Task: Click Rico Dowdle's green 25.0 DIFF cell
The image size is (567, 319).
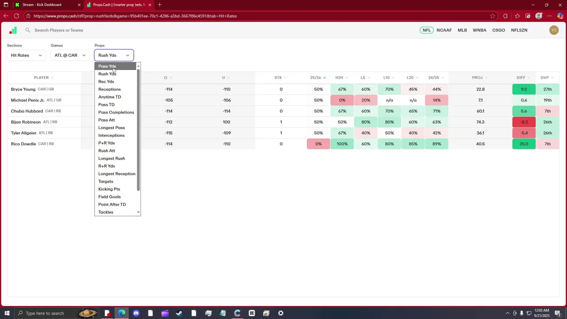Action: (x=524, y=144)
